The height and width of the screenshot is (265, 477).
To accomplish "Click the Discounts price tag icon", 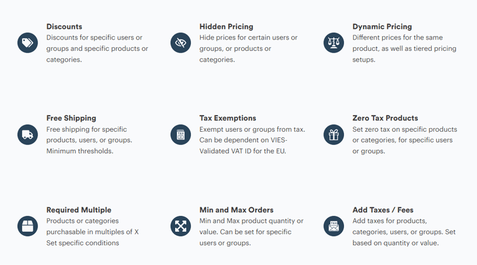I will point(28,43).
